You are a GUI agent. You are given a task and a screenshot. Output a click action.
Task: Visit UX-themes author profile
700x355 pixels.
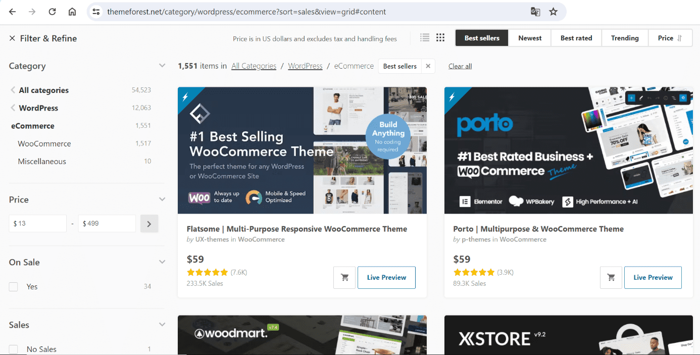(212, 239)
